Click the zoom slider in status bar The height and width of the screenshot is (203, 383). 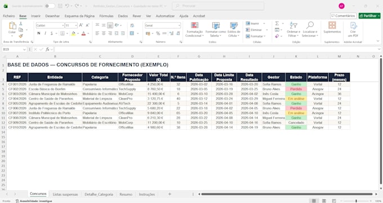(356, 201)
